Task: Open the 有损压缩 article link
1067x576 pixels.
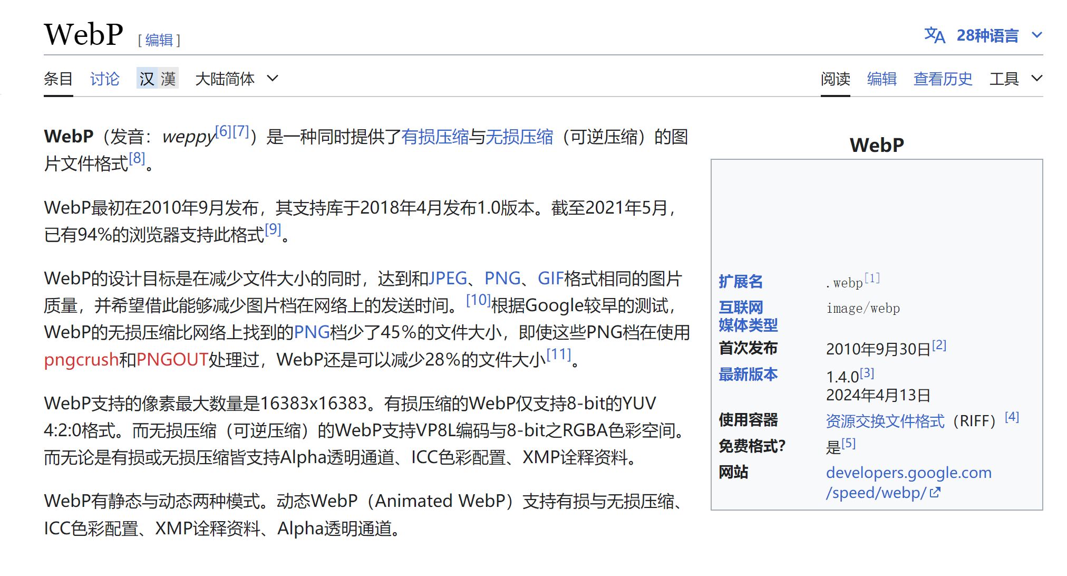Action: point(434,137)
